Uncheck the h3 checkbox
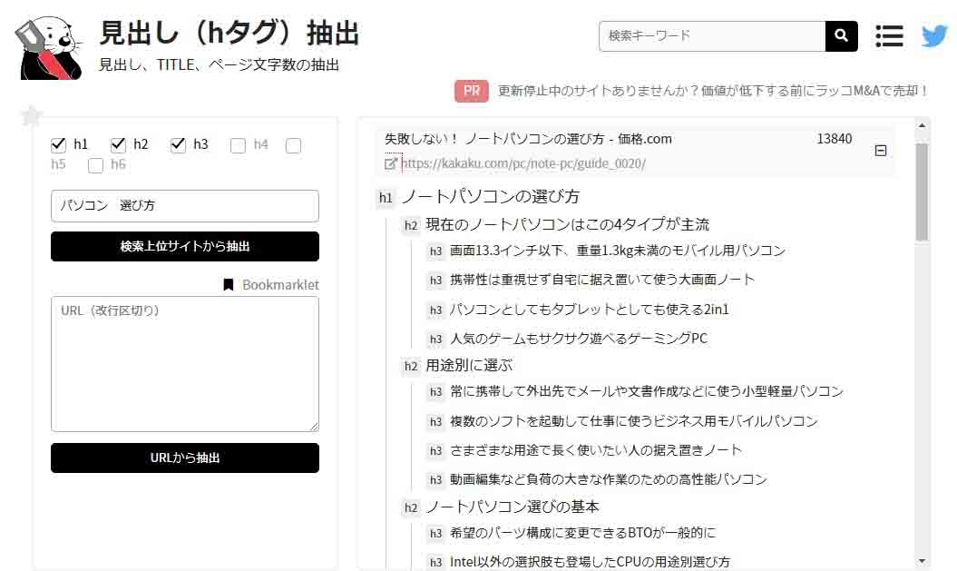The height and width of the screenshot is (571, 957). [178, 144]
